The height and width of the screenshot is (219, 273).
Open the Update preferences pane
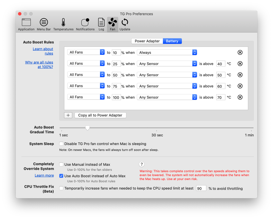pyautogui.click(x=125, y=24)
